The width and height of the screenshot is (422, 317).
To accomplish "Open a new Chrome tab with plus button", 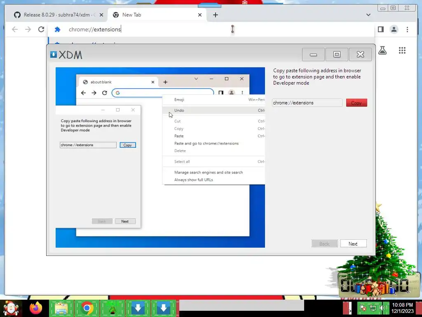I will coord(215,15).
